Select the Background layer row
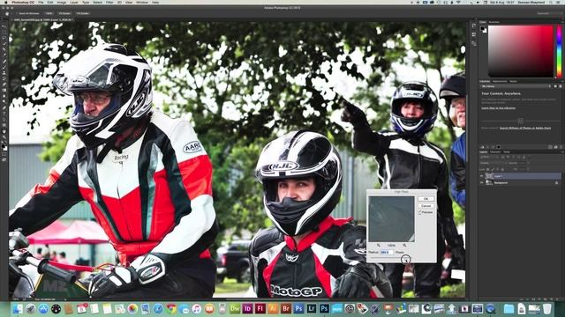This screenshot has height=317, width=565. pyautogui.click(x=520, y=183)
